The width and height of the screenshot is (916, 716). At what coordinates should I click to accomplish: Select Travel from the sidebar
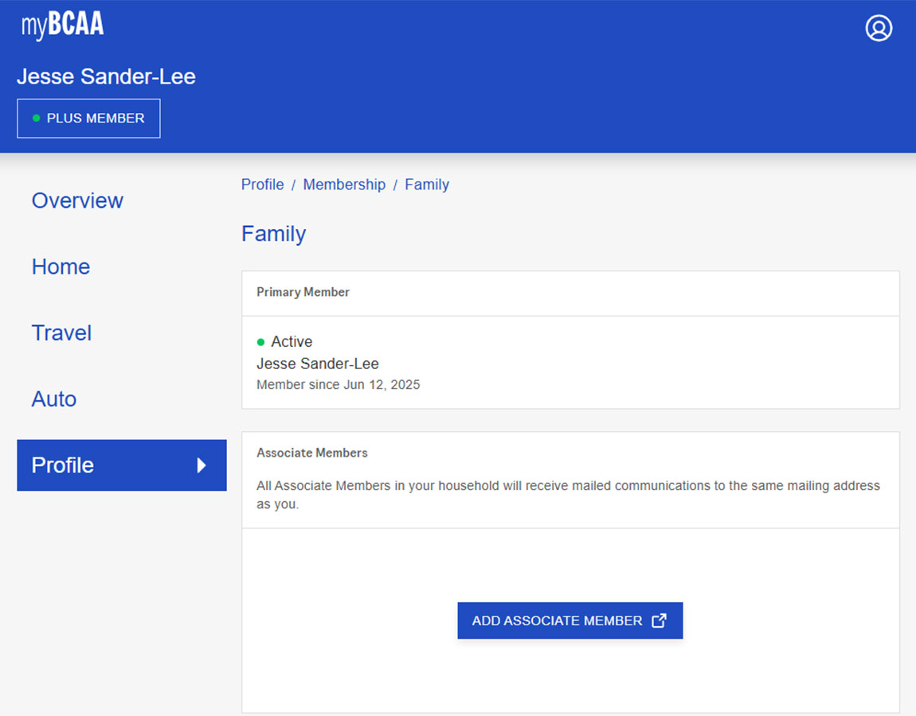point(61,333)
